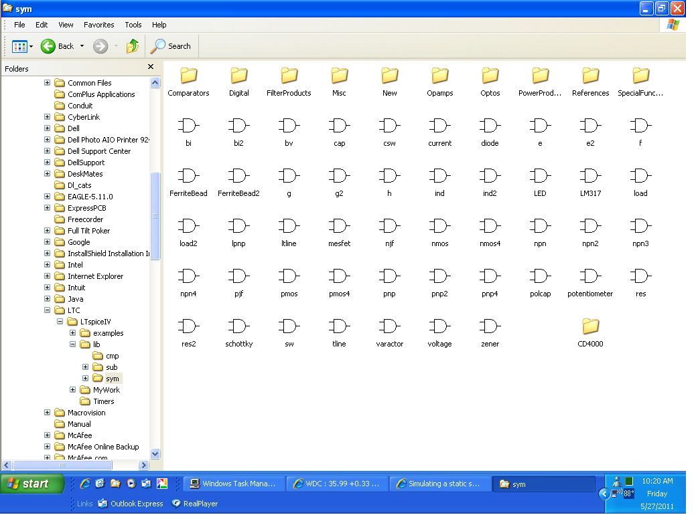Open the CD4000 folder
The width and height of the screenshot is (698, 515).
(x=590, y=332)
